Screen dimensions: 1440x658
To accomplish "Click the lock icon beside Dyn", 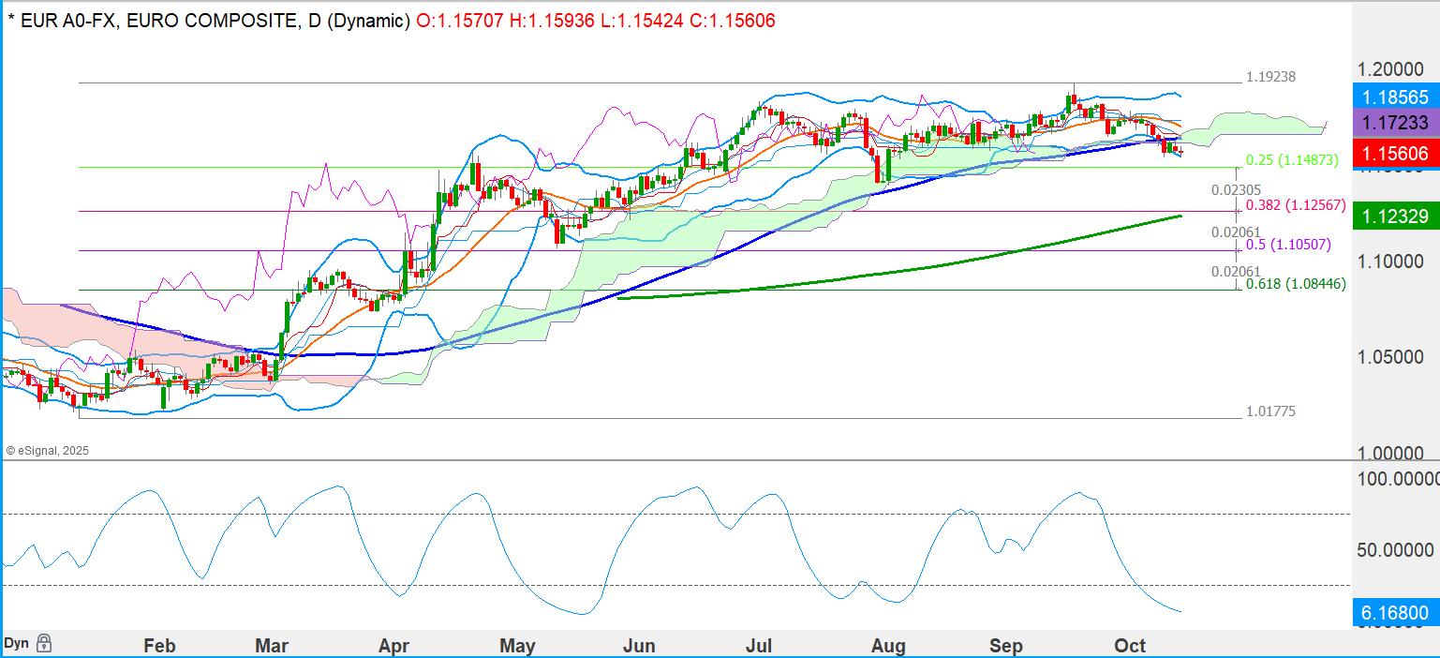I will tap(44, 644).
